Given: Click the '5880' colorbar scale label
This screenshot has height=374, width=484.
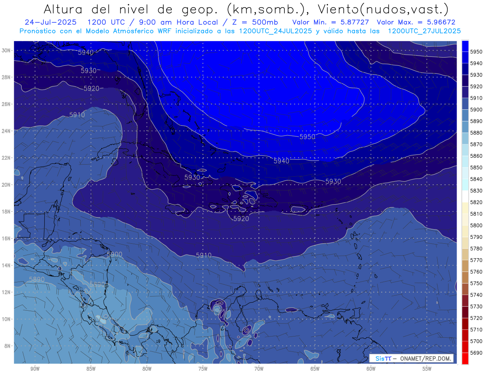Looking at the screenshot, I should coord(476,132).
